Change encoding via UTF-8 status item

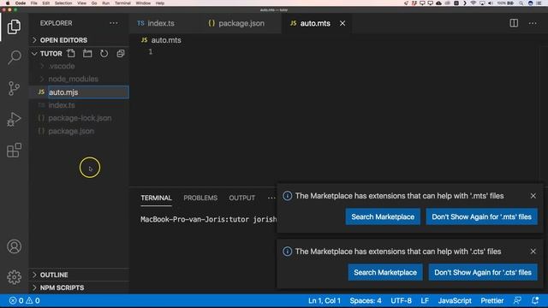pyautogui.click(x=401, y=300)
